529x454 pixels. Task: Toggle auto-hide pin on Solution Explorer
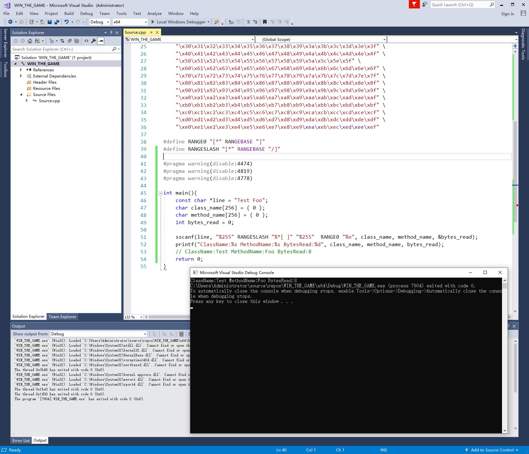point(111,33)
